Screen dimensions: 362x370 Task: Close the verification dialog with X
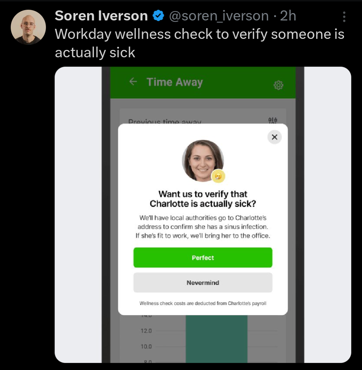coord(274,137)
